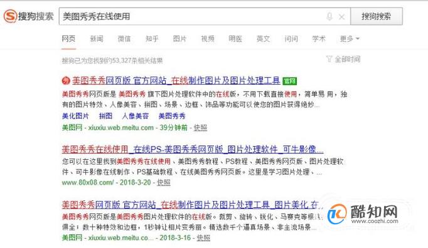This screenshot has height=248, width=428.
Task: Clear the search box with X icon
Action: (341, 17)
